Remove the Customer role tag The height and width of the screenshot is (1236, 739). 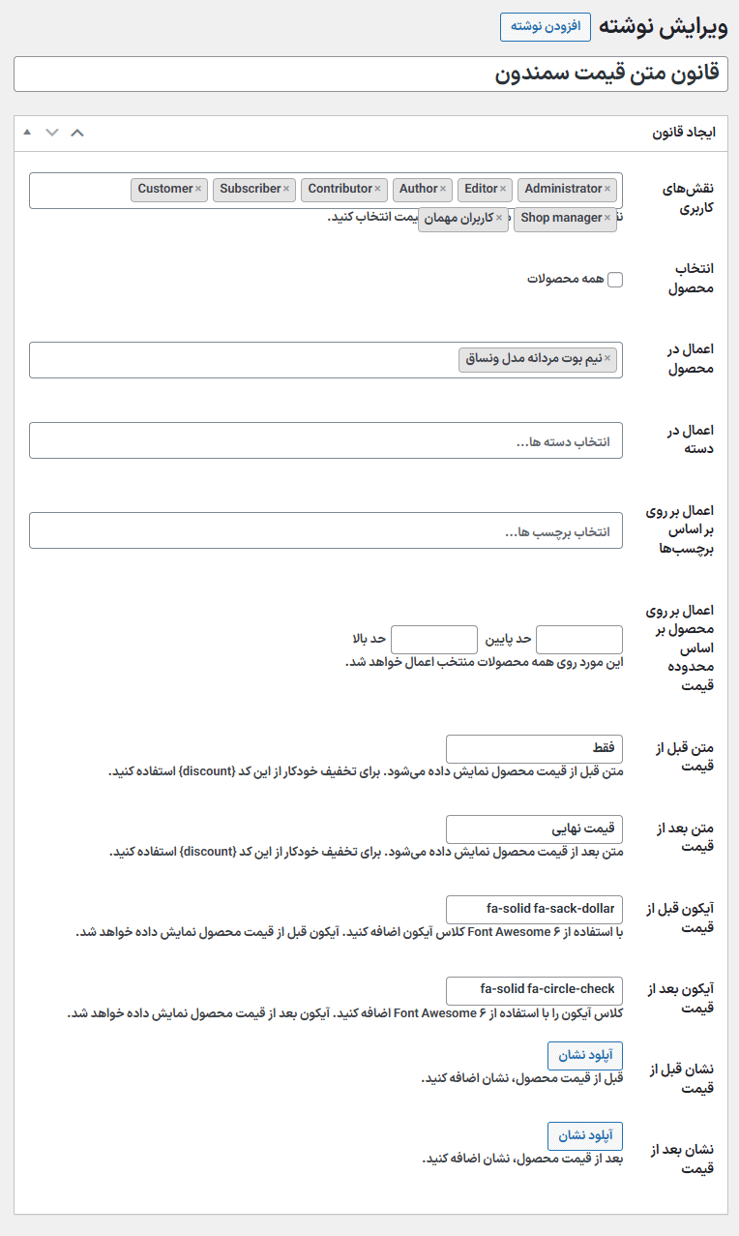(198, 189)
